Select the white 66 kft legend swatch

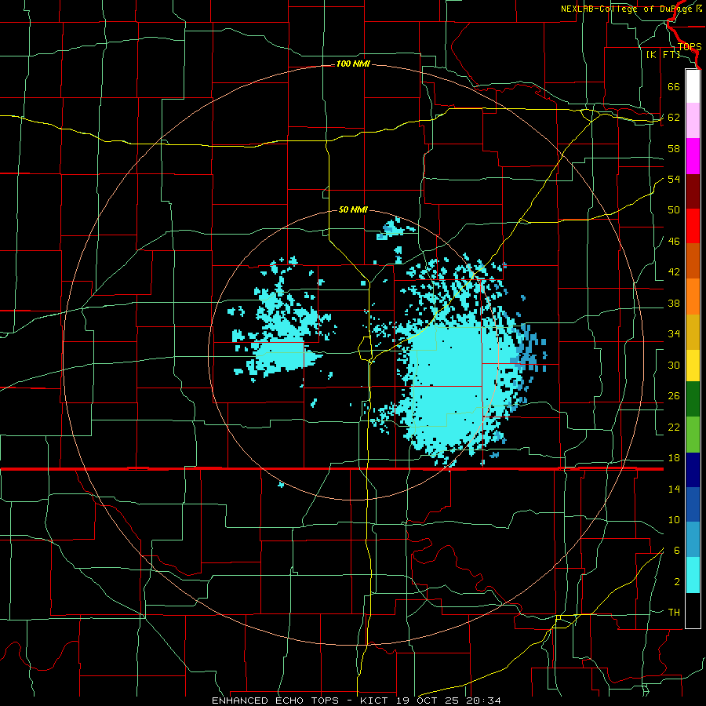[693, 86]
